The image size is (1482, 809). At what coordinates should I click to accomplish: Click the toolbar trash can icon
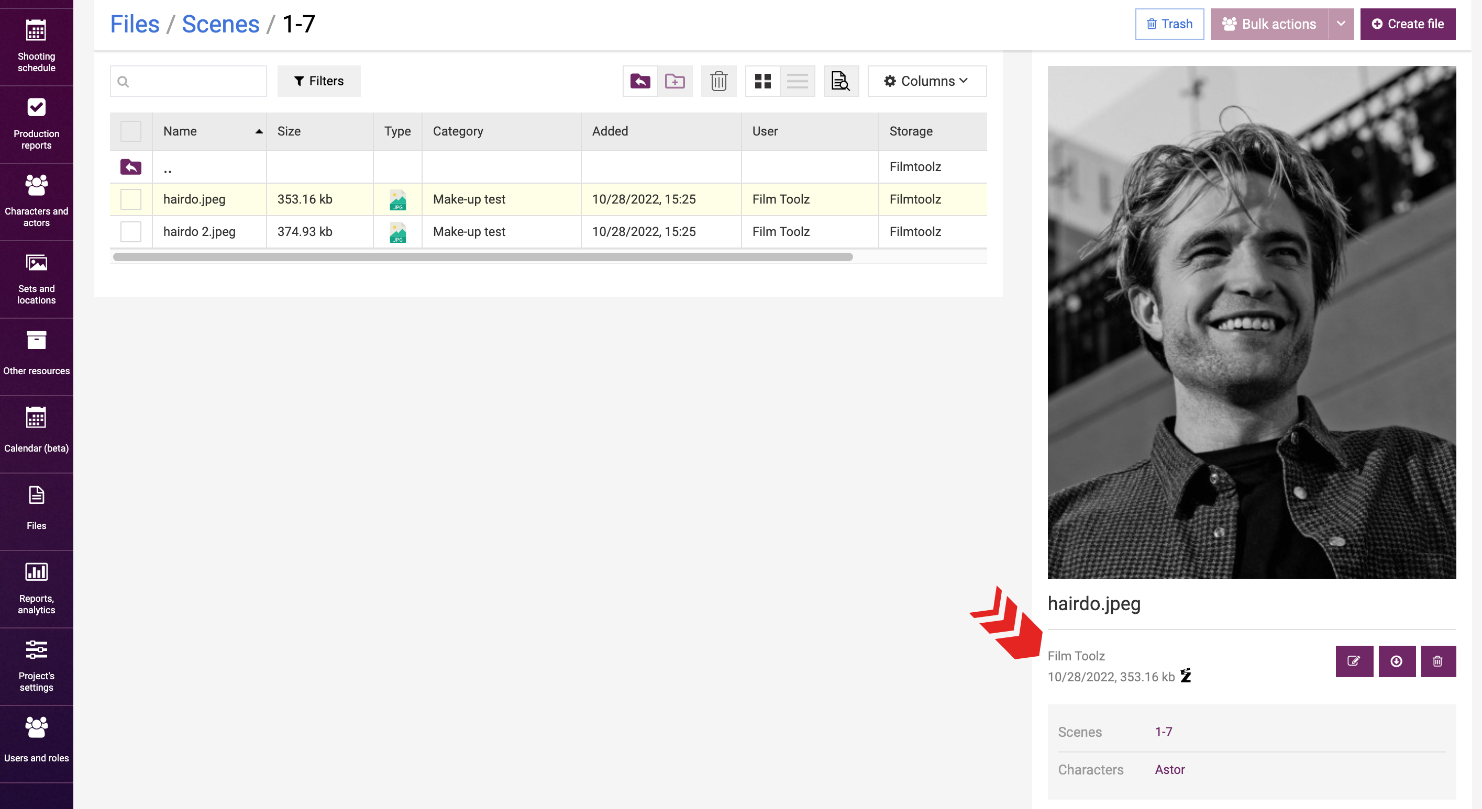click(718, 81)
